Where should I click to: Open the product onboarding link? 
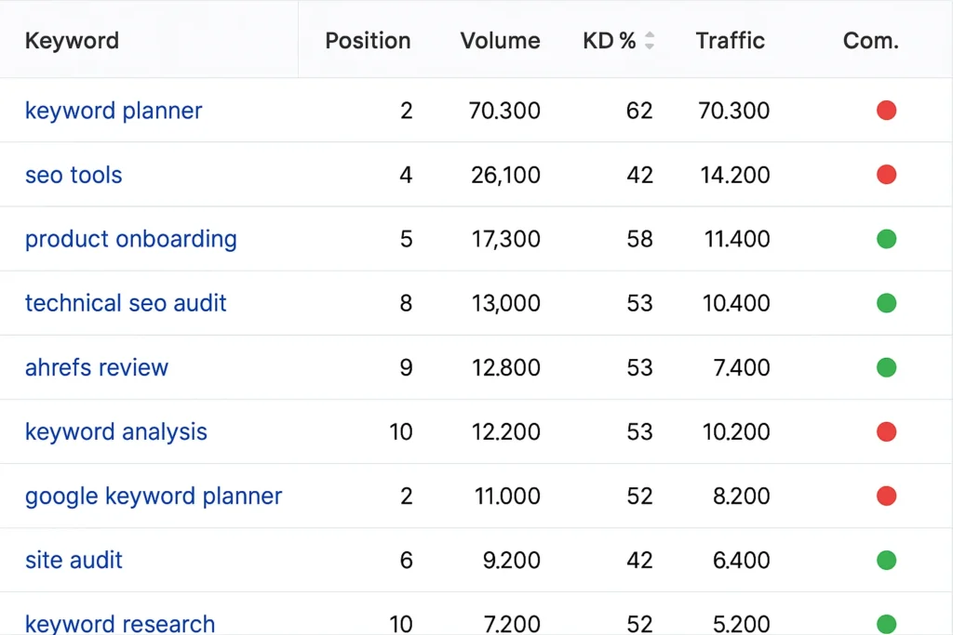tap(130, 239)
